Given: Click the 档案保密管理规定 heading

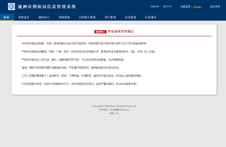Looking at the screenshot, I should [x=121, y=32].
